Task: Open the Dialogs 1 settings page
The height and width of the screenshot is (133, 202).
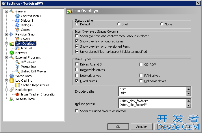Action: [x=27, y=20]
